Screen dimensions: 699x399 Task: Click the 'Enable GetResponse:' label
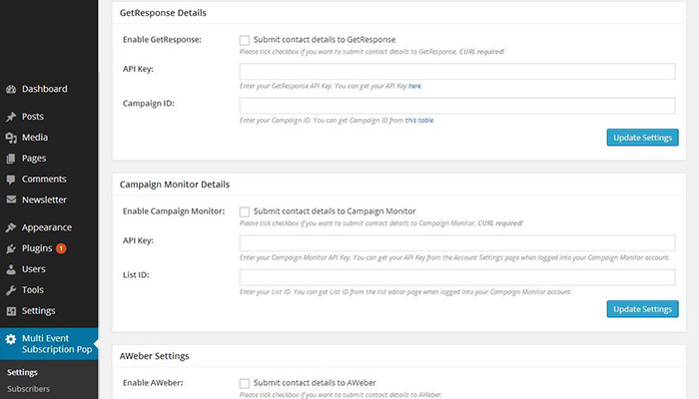tap(162, 40)
